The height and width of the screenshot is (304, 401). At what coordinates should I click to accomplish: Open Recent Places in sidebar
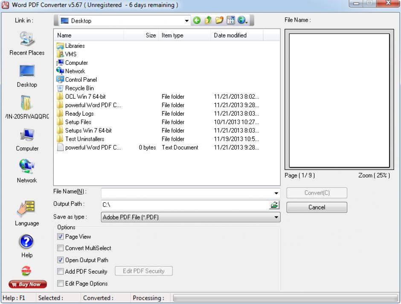coord(27,44)
